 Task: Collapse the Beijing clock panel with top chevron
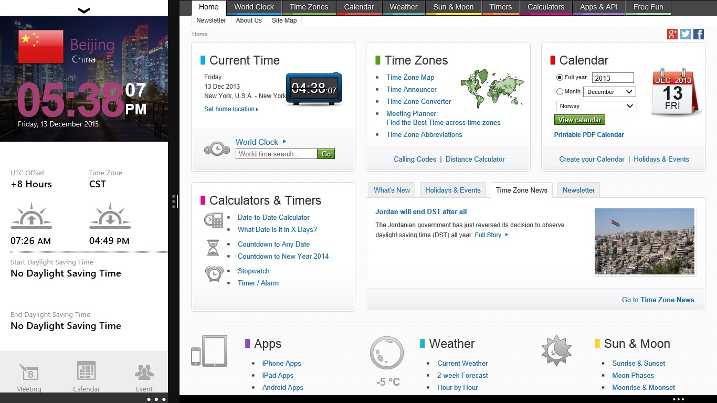tap(84, 10)
